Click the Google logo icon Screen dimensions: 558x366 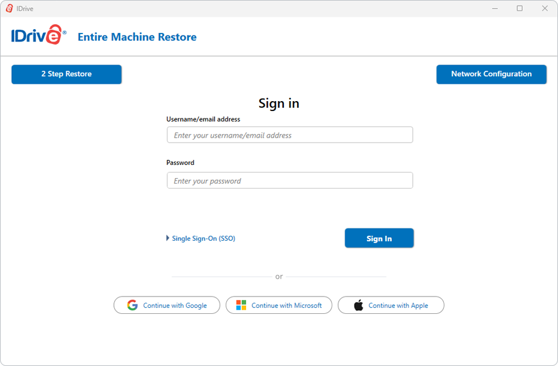click(133, 305)
